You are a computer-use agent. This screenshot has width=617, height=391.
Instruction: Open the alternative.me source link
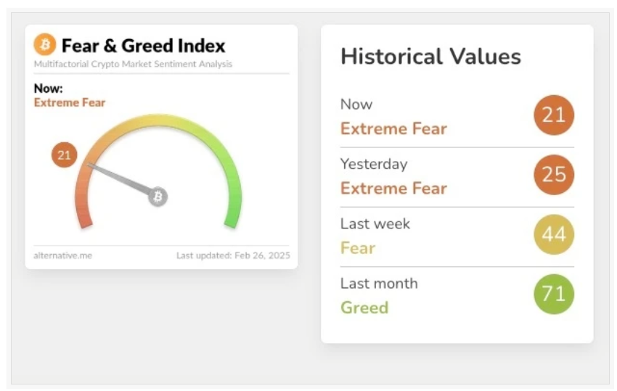(62, 255)
